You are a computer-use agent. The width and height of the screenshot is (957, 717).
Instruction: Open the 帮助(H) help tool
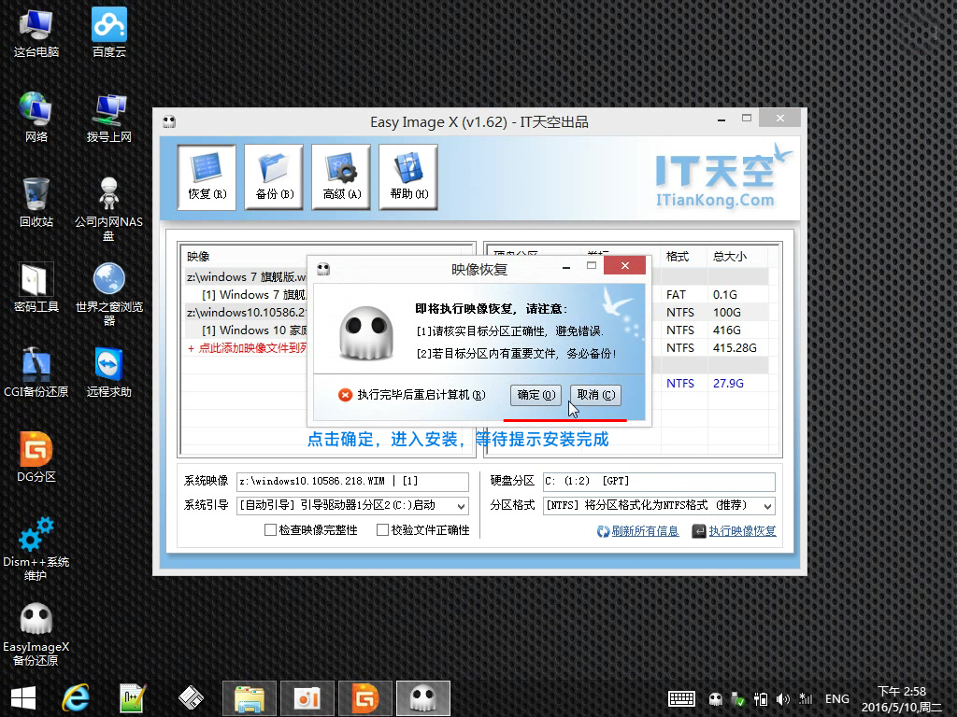(408, 176)
